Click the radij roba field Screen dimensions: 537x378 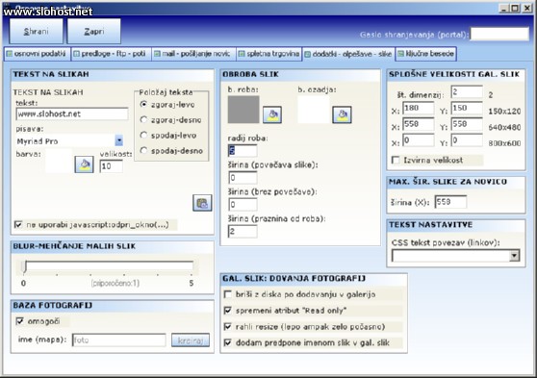243,150
